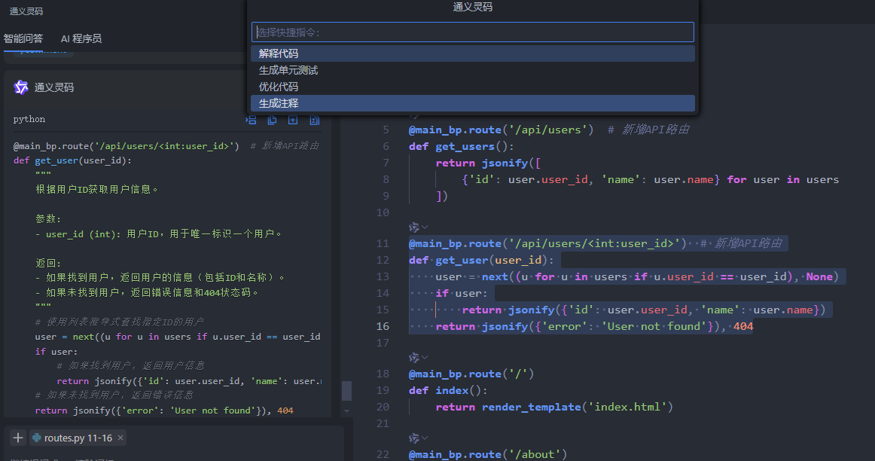
Task: Click the Python icon on routes.py chip
Action: pyautogui.click(x=37, y=438)
